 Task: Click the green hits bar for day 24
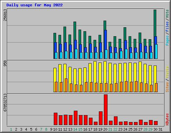tap(125, 34)
